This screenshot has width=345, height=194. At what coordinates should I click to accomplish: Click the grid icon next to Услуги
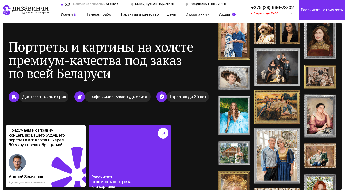pyautogui.click(x=76, y=14)
